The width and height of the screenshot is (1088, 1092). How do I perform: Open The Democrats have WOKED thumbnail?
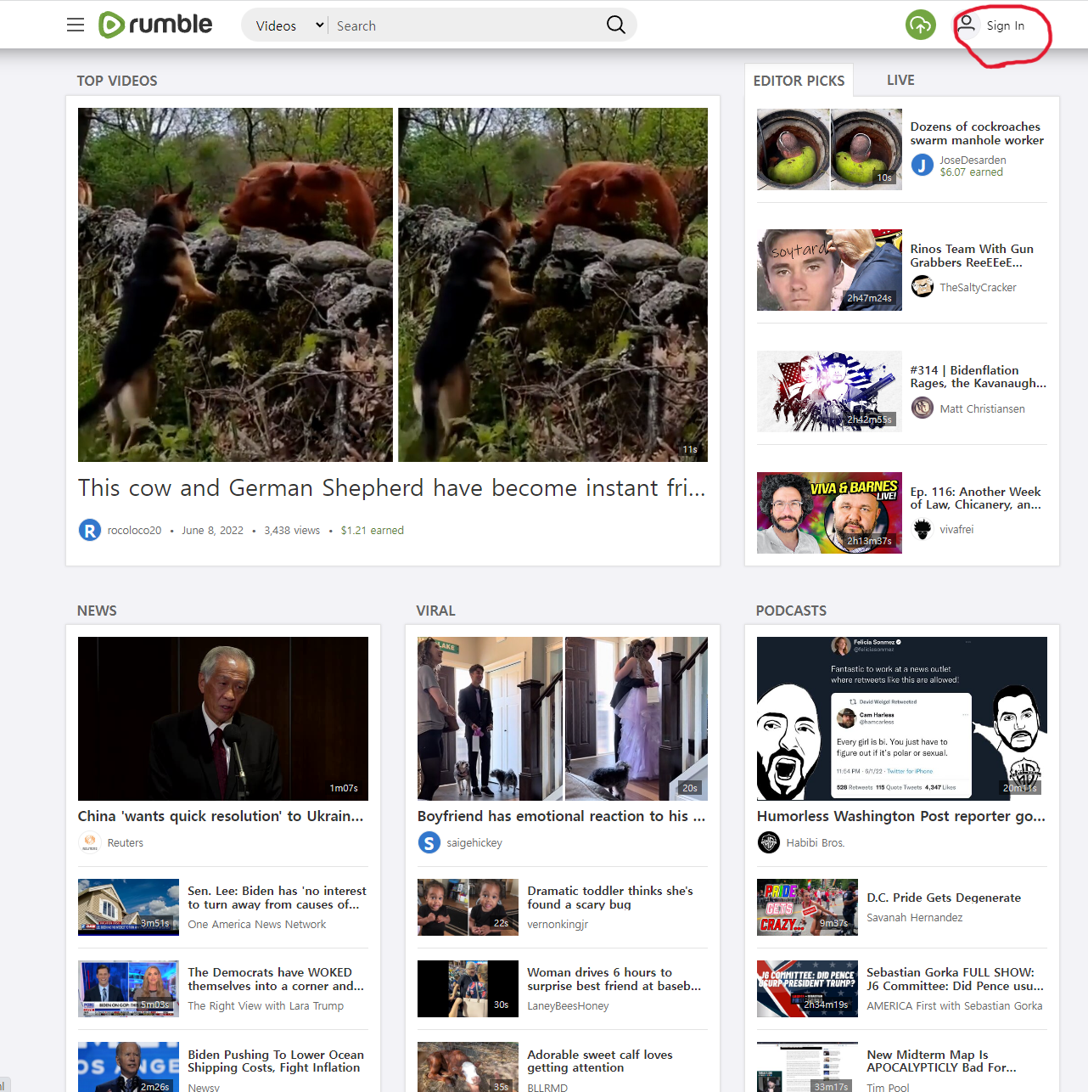pyautogui.click(x=128, y=988)
